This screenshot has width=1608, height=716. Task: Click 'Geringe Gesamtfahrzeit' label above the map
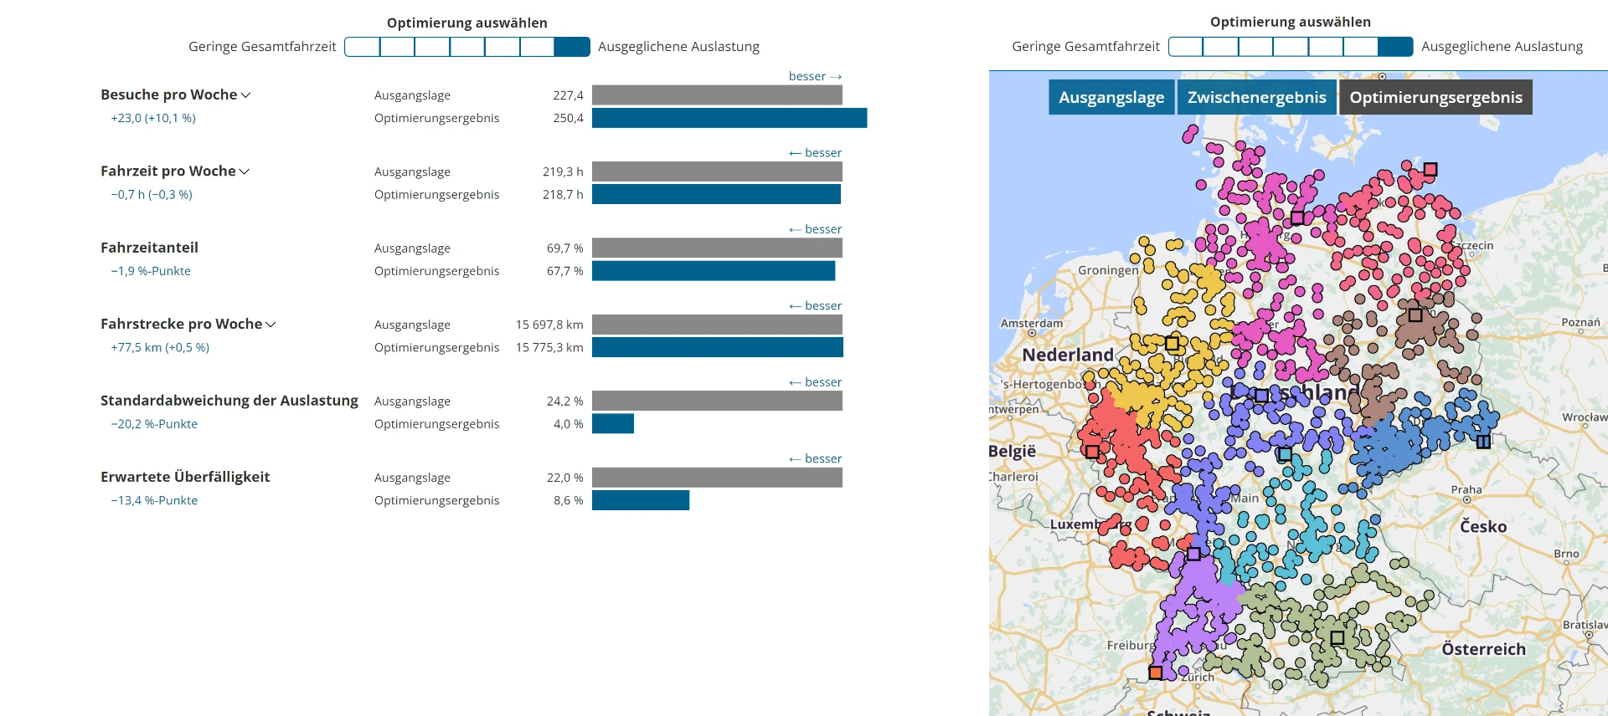coord(1085,47)
